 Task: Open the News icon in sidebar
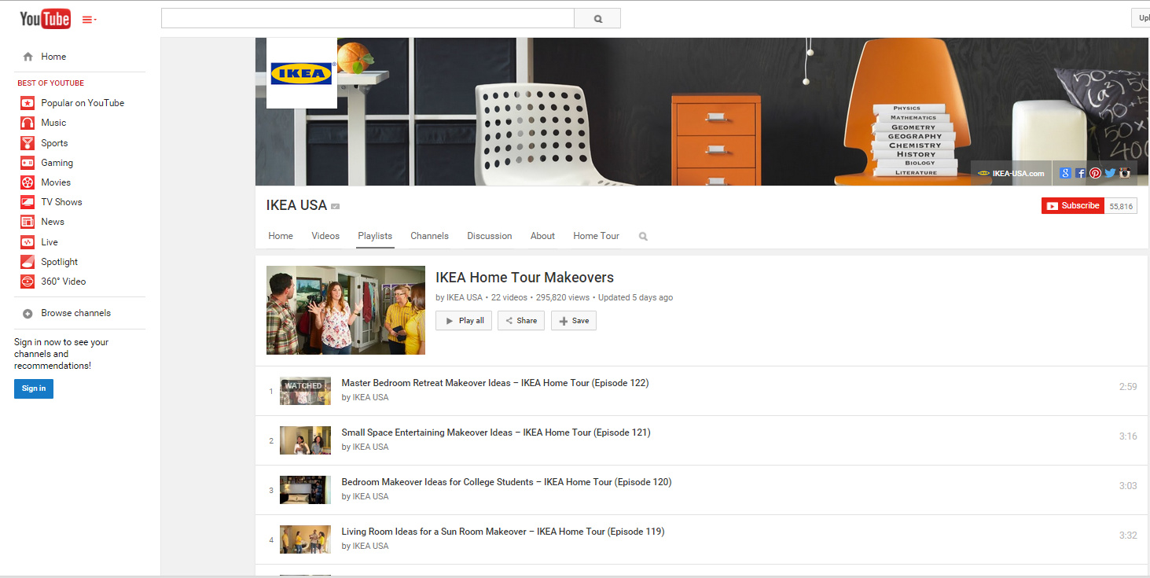(x=28, y=222)
